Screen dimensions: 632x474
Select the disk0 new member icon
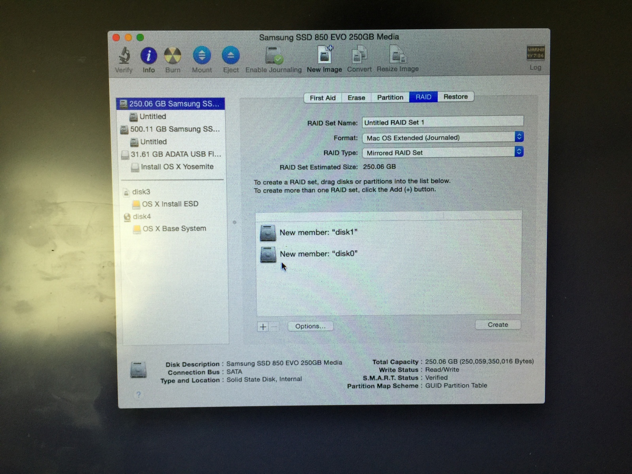pos(268,255)
